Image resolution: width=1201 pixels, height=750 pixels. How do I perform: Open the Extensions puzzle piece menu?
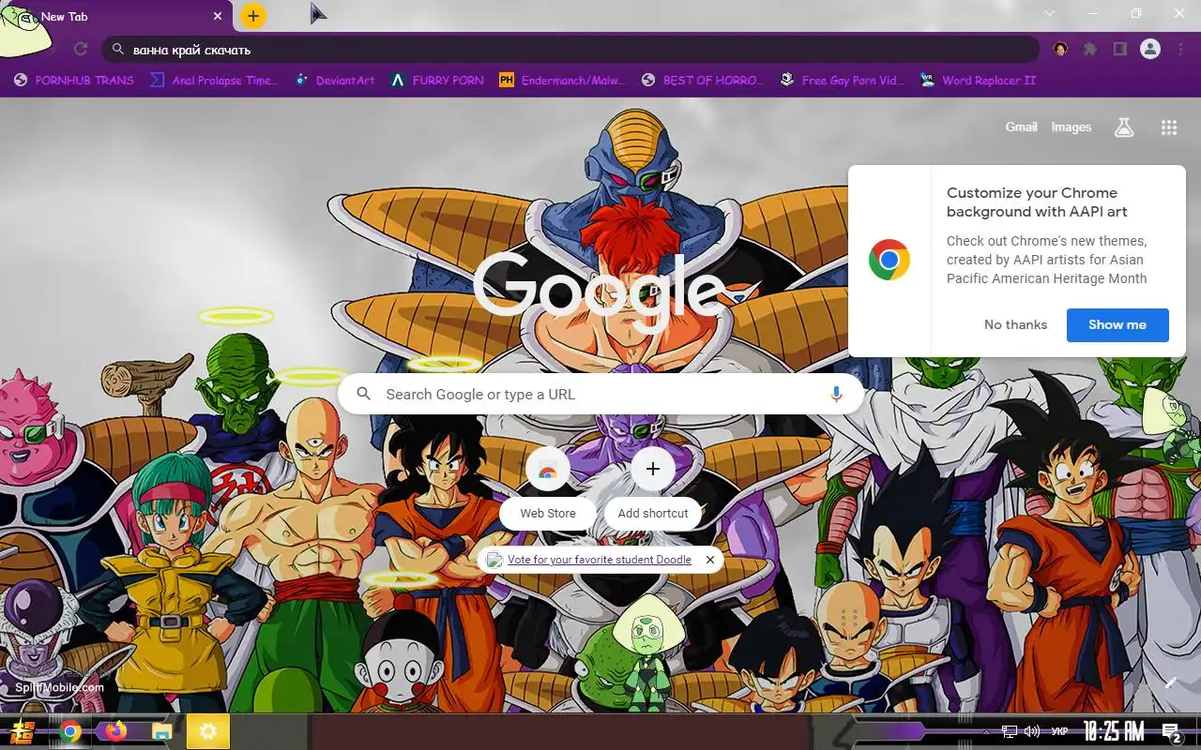point(1089,49)
